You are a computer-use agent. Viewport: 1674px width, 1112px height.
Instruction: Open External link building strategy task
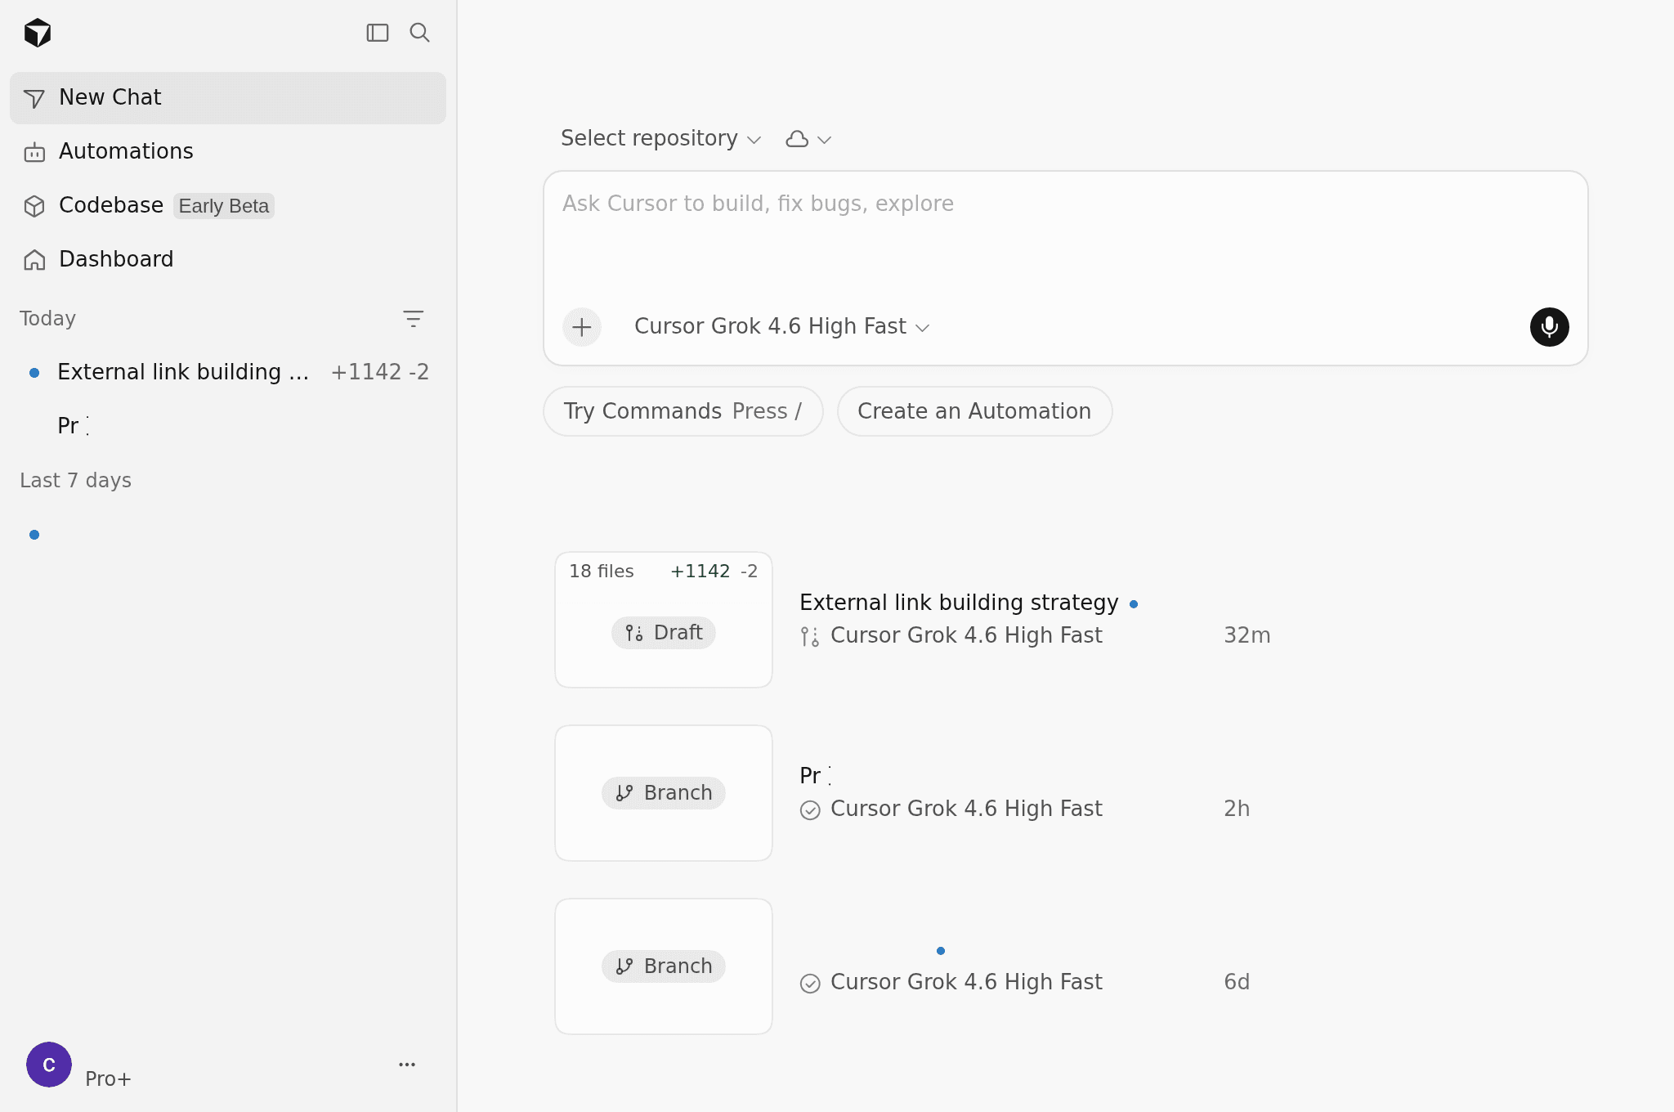coord(959,603)
